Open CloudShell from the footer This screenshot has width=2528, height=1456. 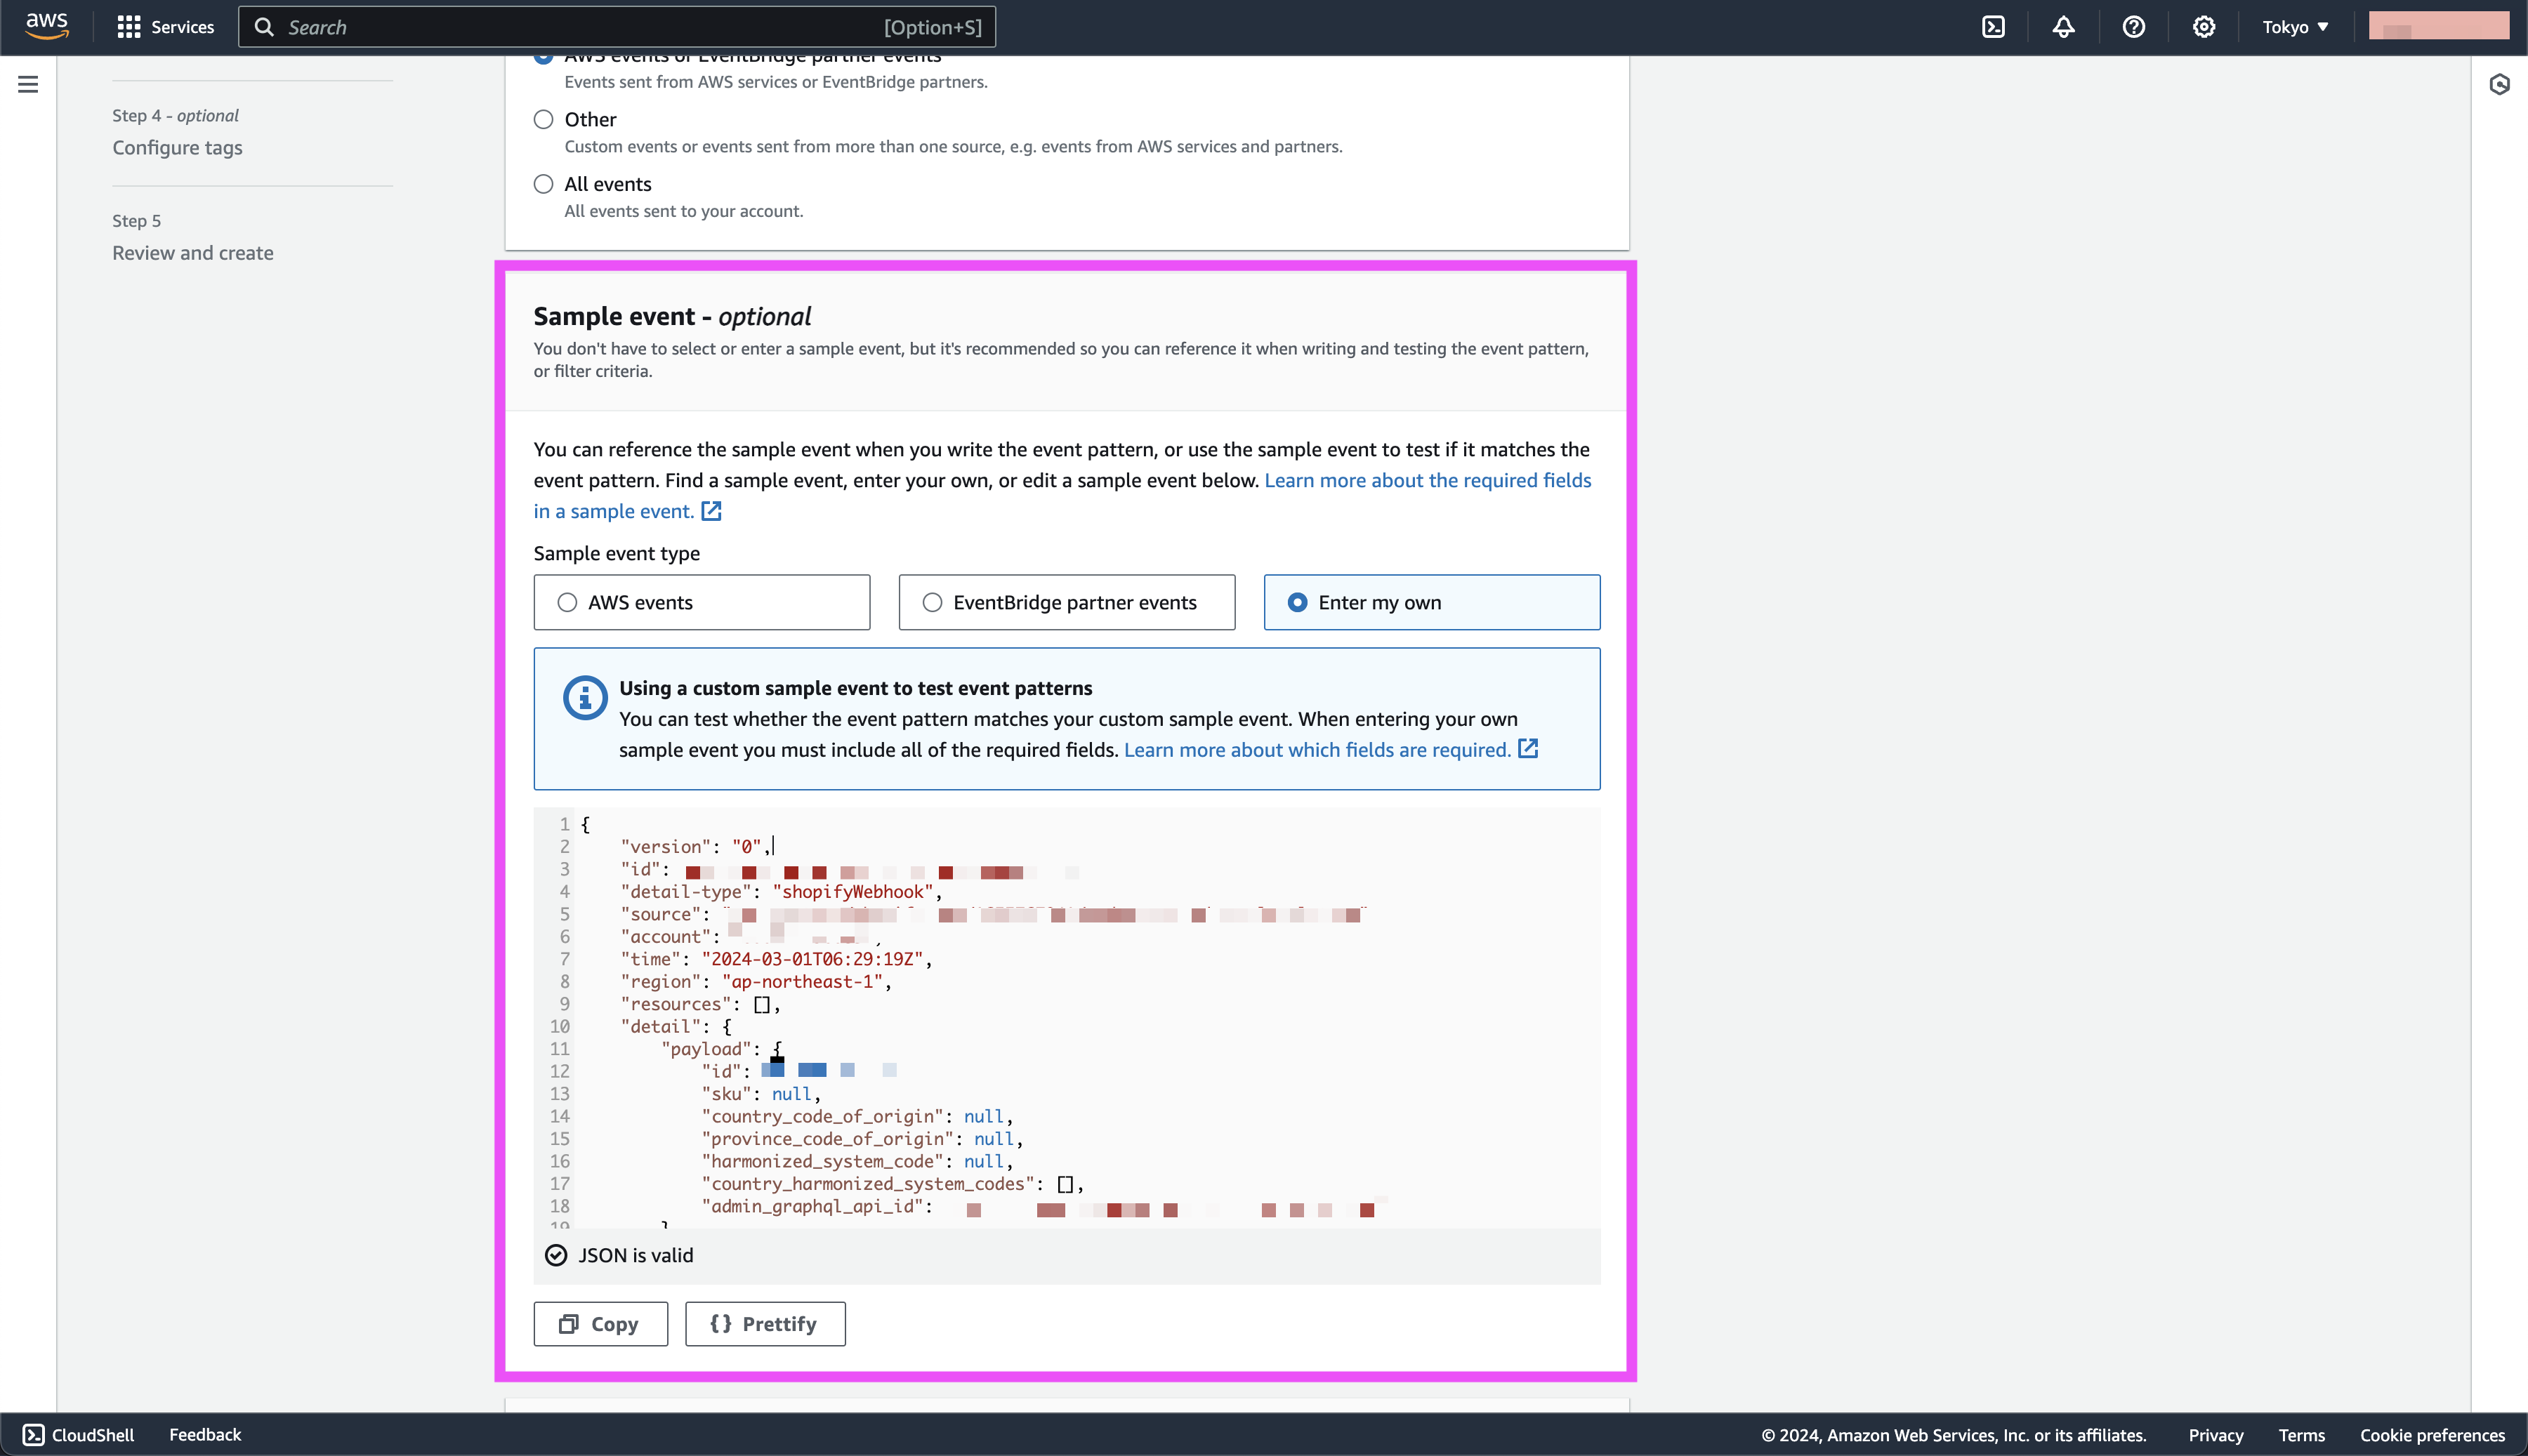(x=78, y=1435)
